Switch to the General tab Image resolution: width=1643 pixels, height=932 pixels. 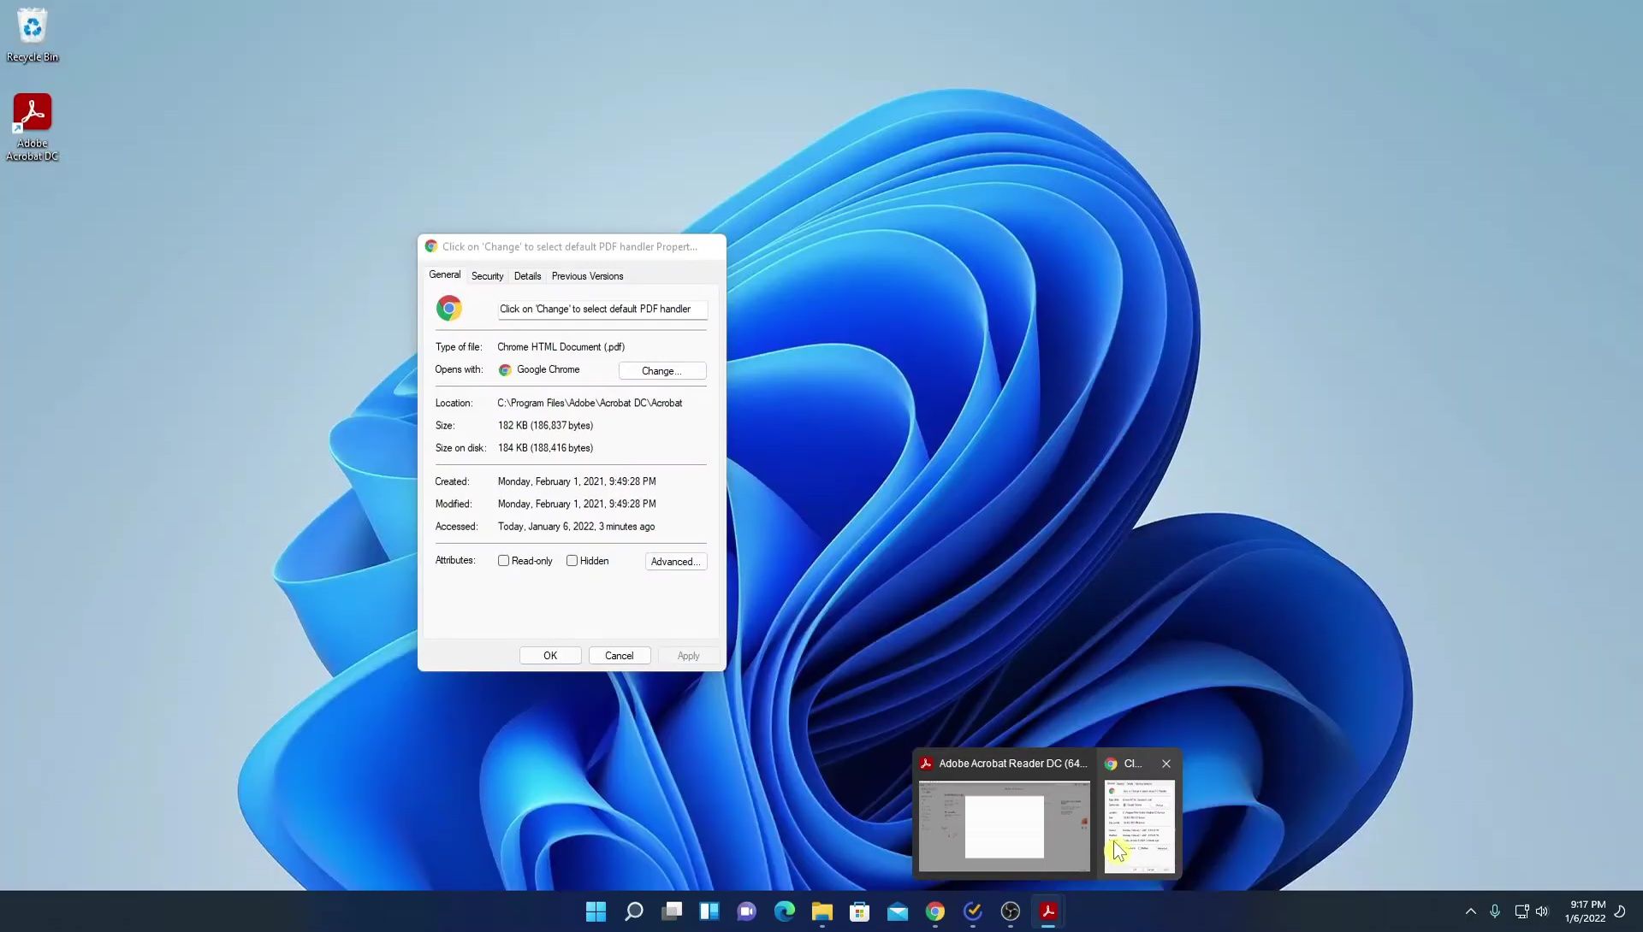pos(445,274)
